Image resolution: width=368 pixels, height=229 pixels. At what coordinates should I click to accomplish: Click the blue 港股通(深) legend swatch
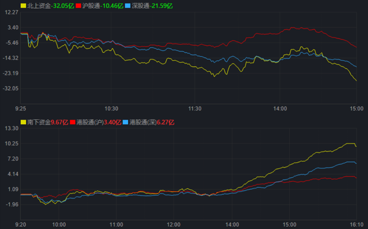[125, 122]
